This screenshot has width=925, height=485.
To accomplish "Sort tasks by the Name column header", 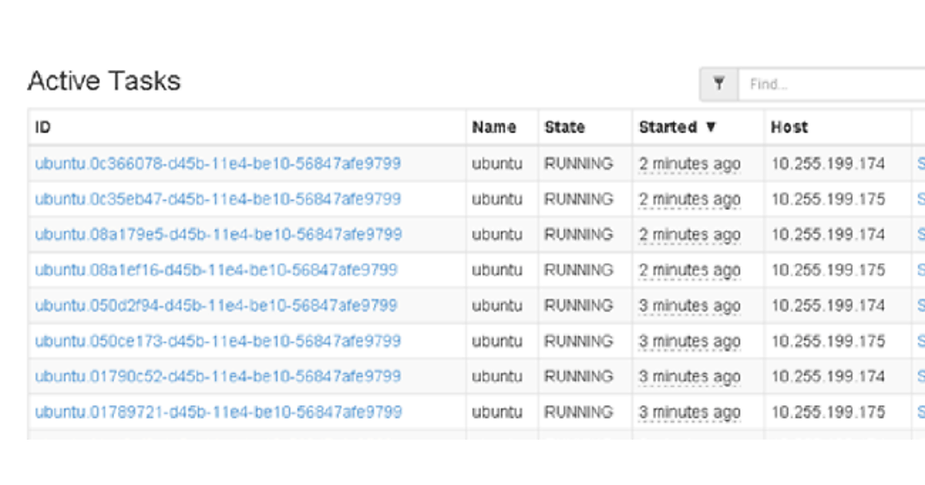I will [x=494, y=127].
